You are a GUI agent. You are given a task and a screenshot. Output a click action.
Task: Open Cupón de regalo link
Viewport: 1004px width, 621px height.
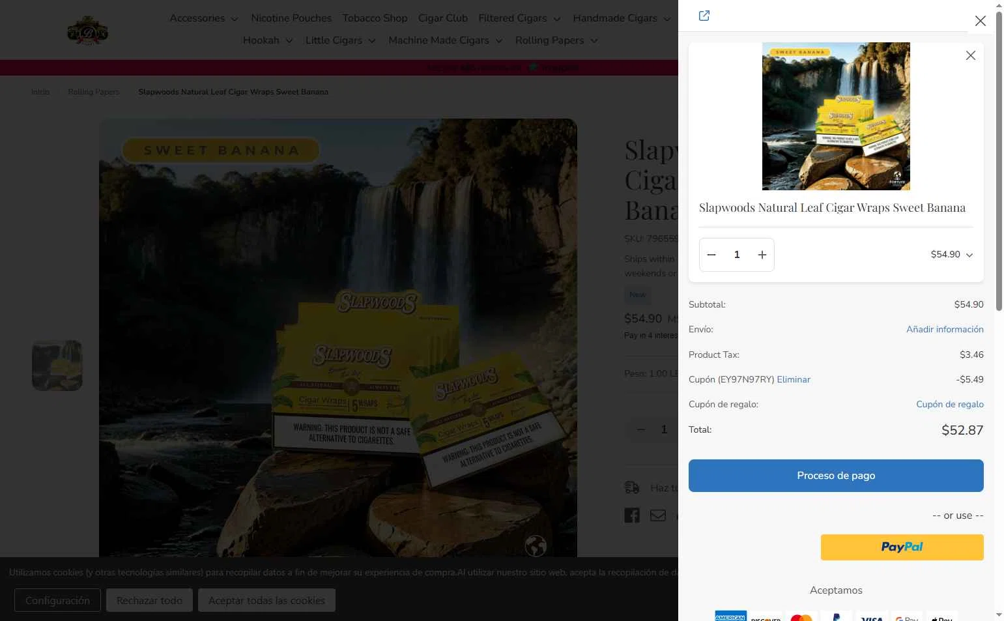point(950,405)
